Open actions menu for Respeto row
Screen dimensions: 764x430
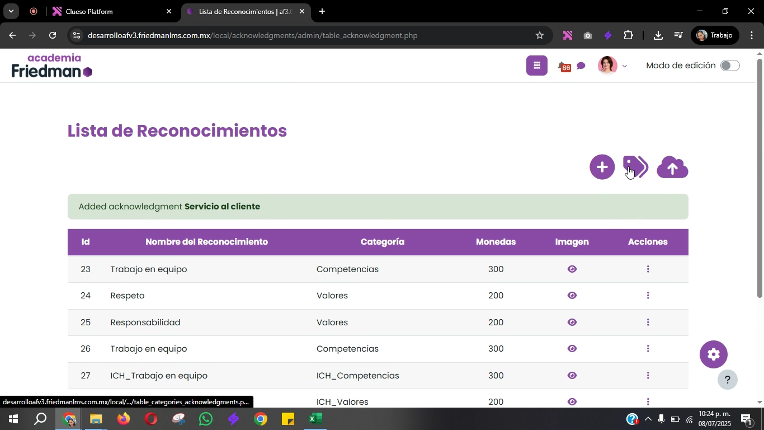648,296
